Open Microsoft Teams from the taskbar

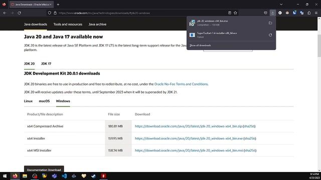[x=54, y=176]
